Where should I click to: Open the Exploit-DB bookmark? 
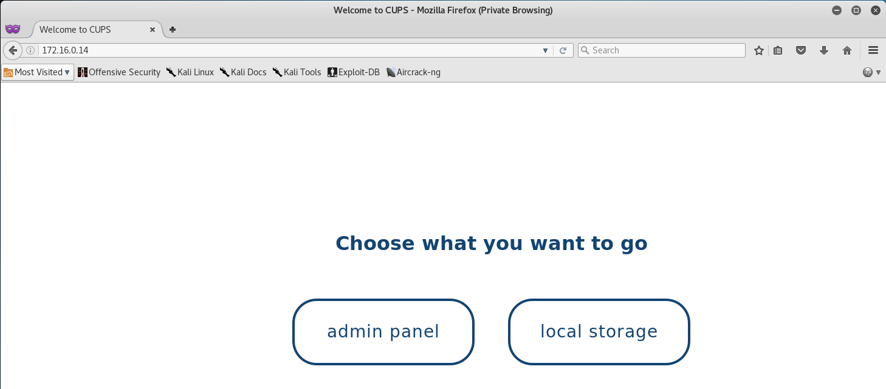[354, 72]
